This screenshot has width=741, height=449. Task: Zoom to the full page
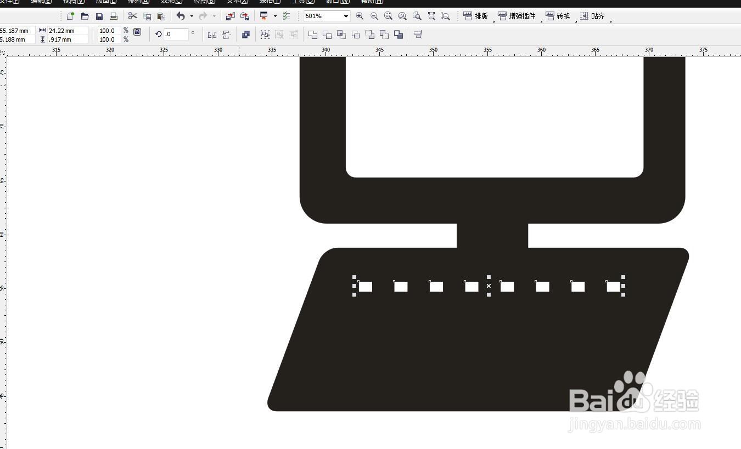(417, 16)
